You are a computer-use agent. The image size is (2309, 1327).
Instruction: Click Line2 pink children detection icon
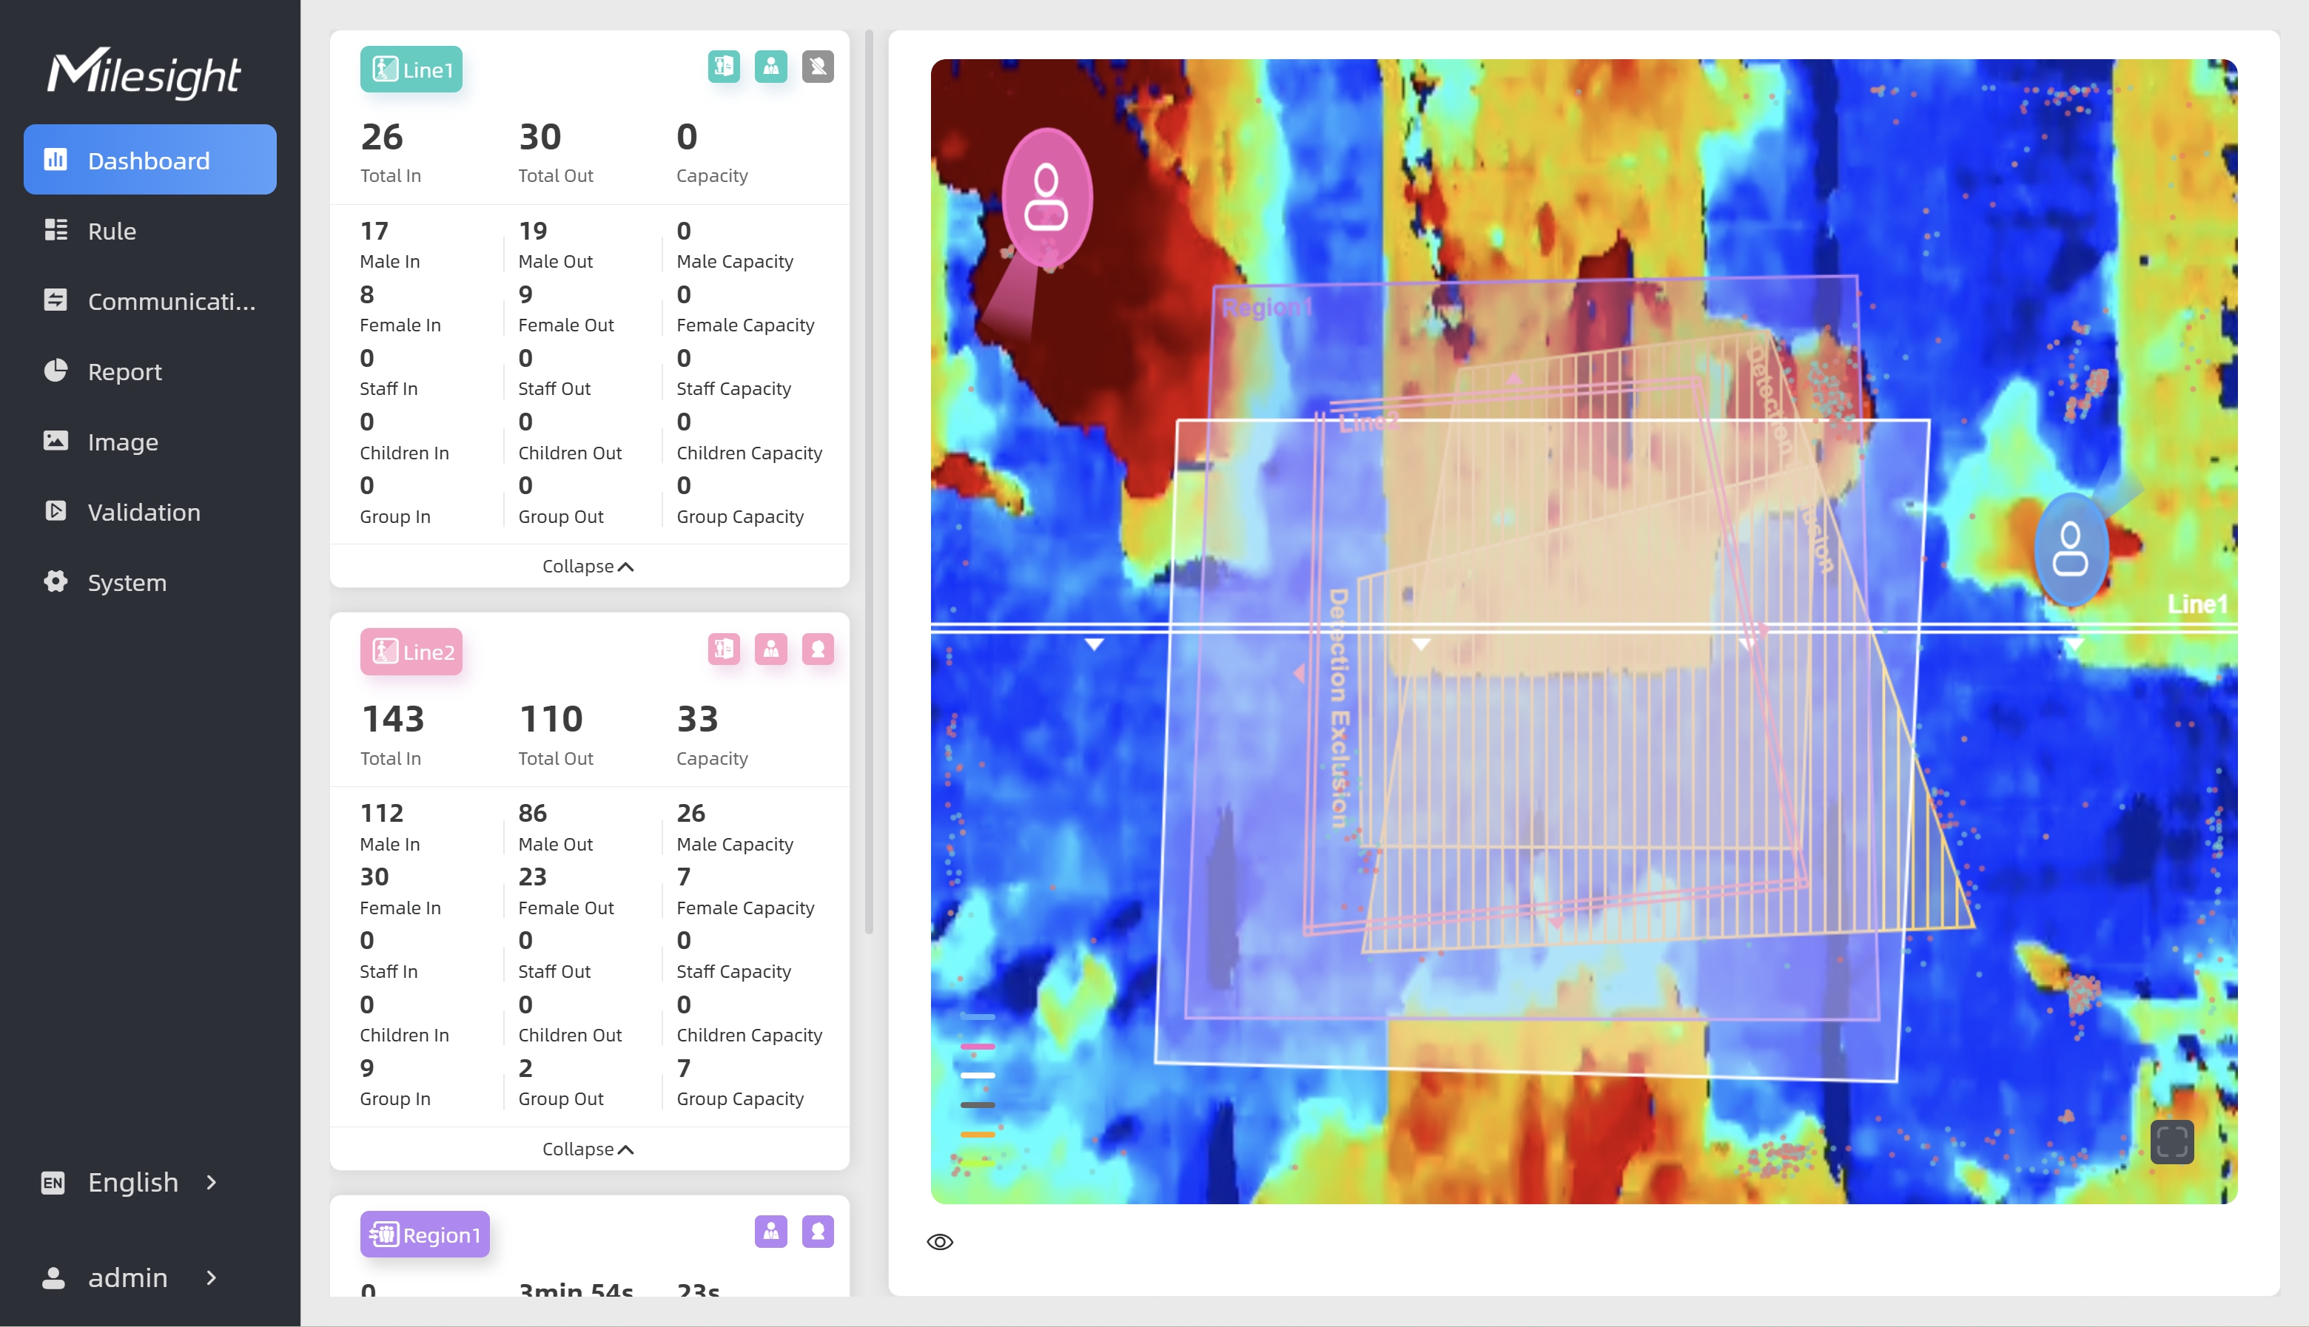(x=818, y=649)
